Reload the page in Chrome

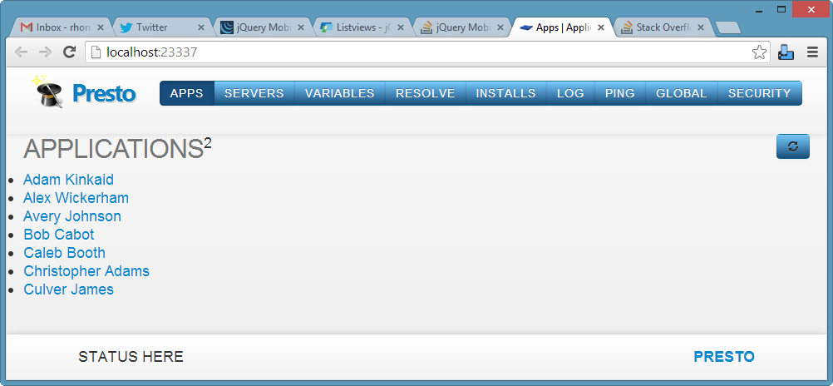(69, 52)
